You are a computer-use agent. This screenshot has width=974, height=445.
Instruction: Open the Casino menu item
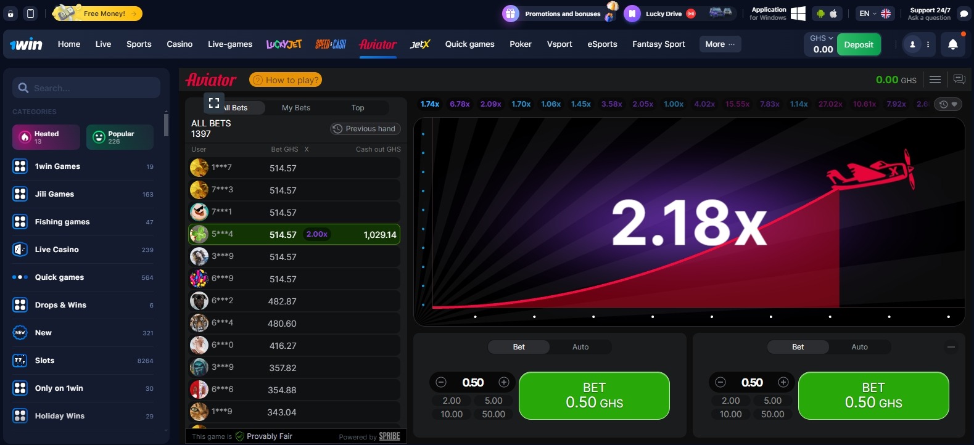coord(180,44)
